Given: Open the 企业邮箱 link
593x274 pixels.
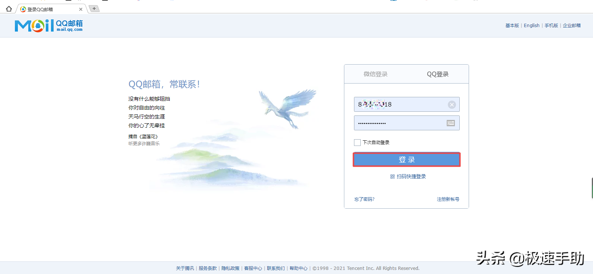Looking at the screenshot, I should tap(571, 26).
